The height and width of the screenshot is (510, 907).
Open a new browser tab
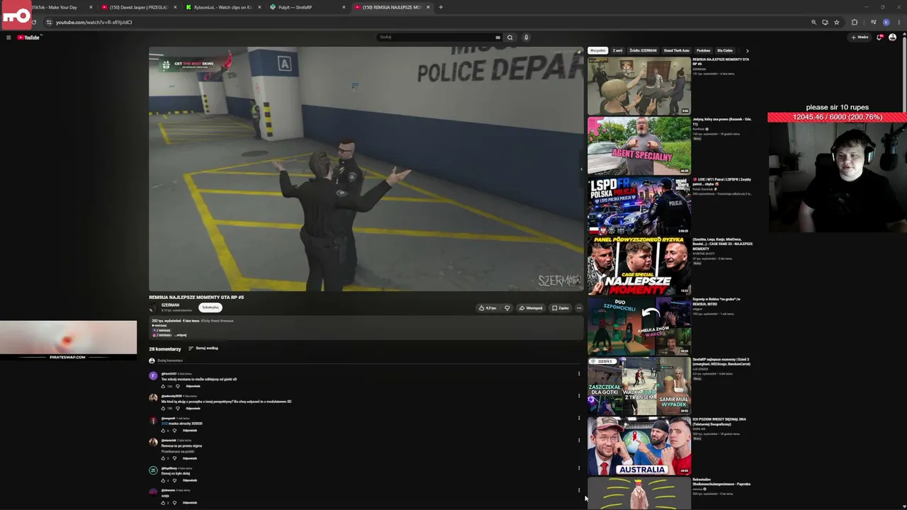tap(441, 7)
